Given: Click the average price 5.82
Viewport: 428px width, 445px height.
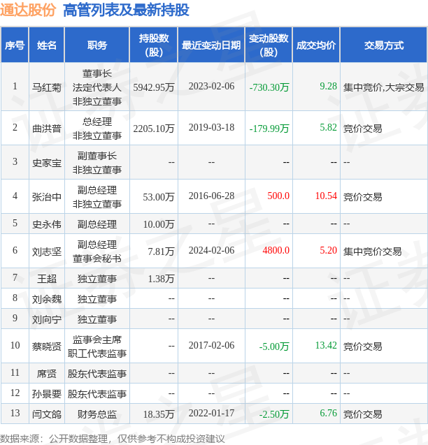Looking at the screenshot, I should click(328, 127).
